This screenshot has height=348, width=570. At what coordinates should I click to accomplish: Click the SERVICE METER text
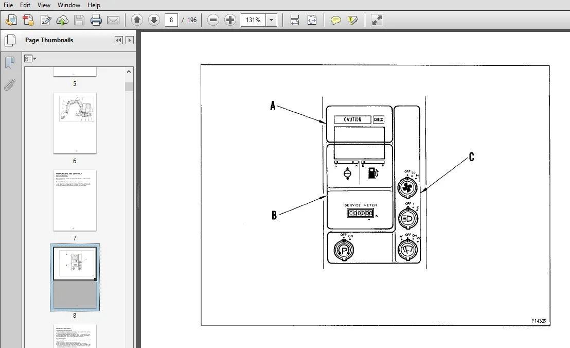361,205
